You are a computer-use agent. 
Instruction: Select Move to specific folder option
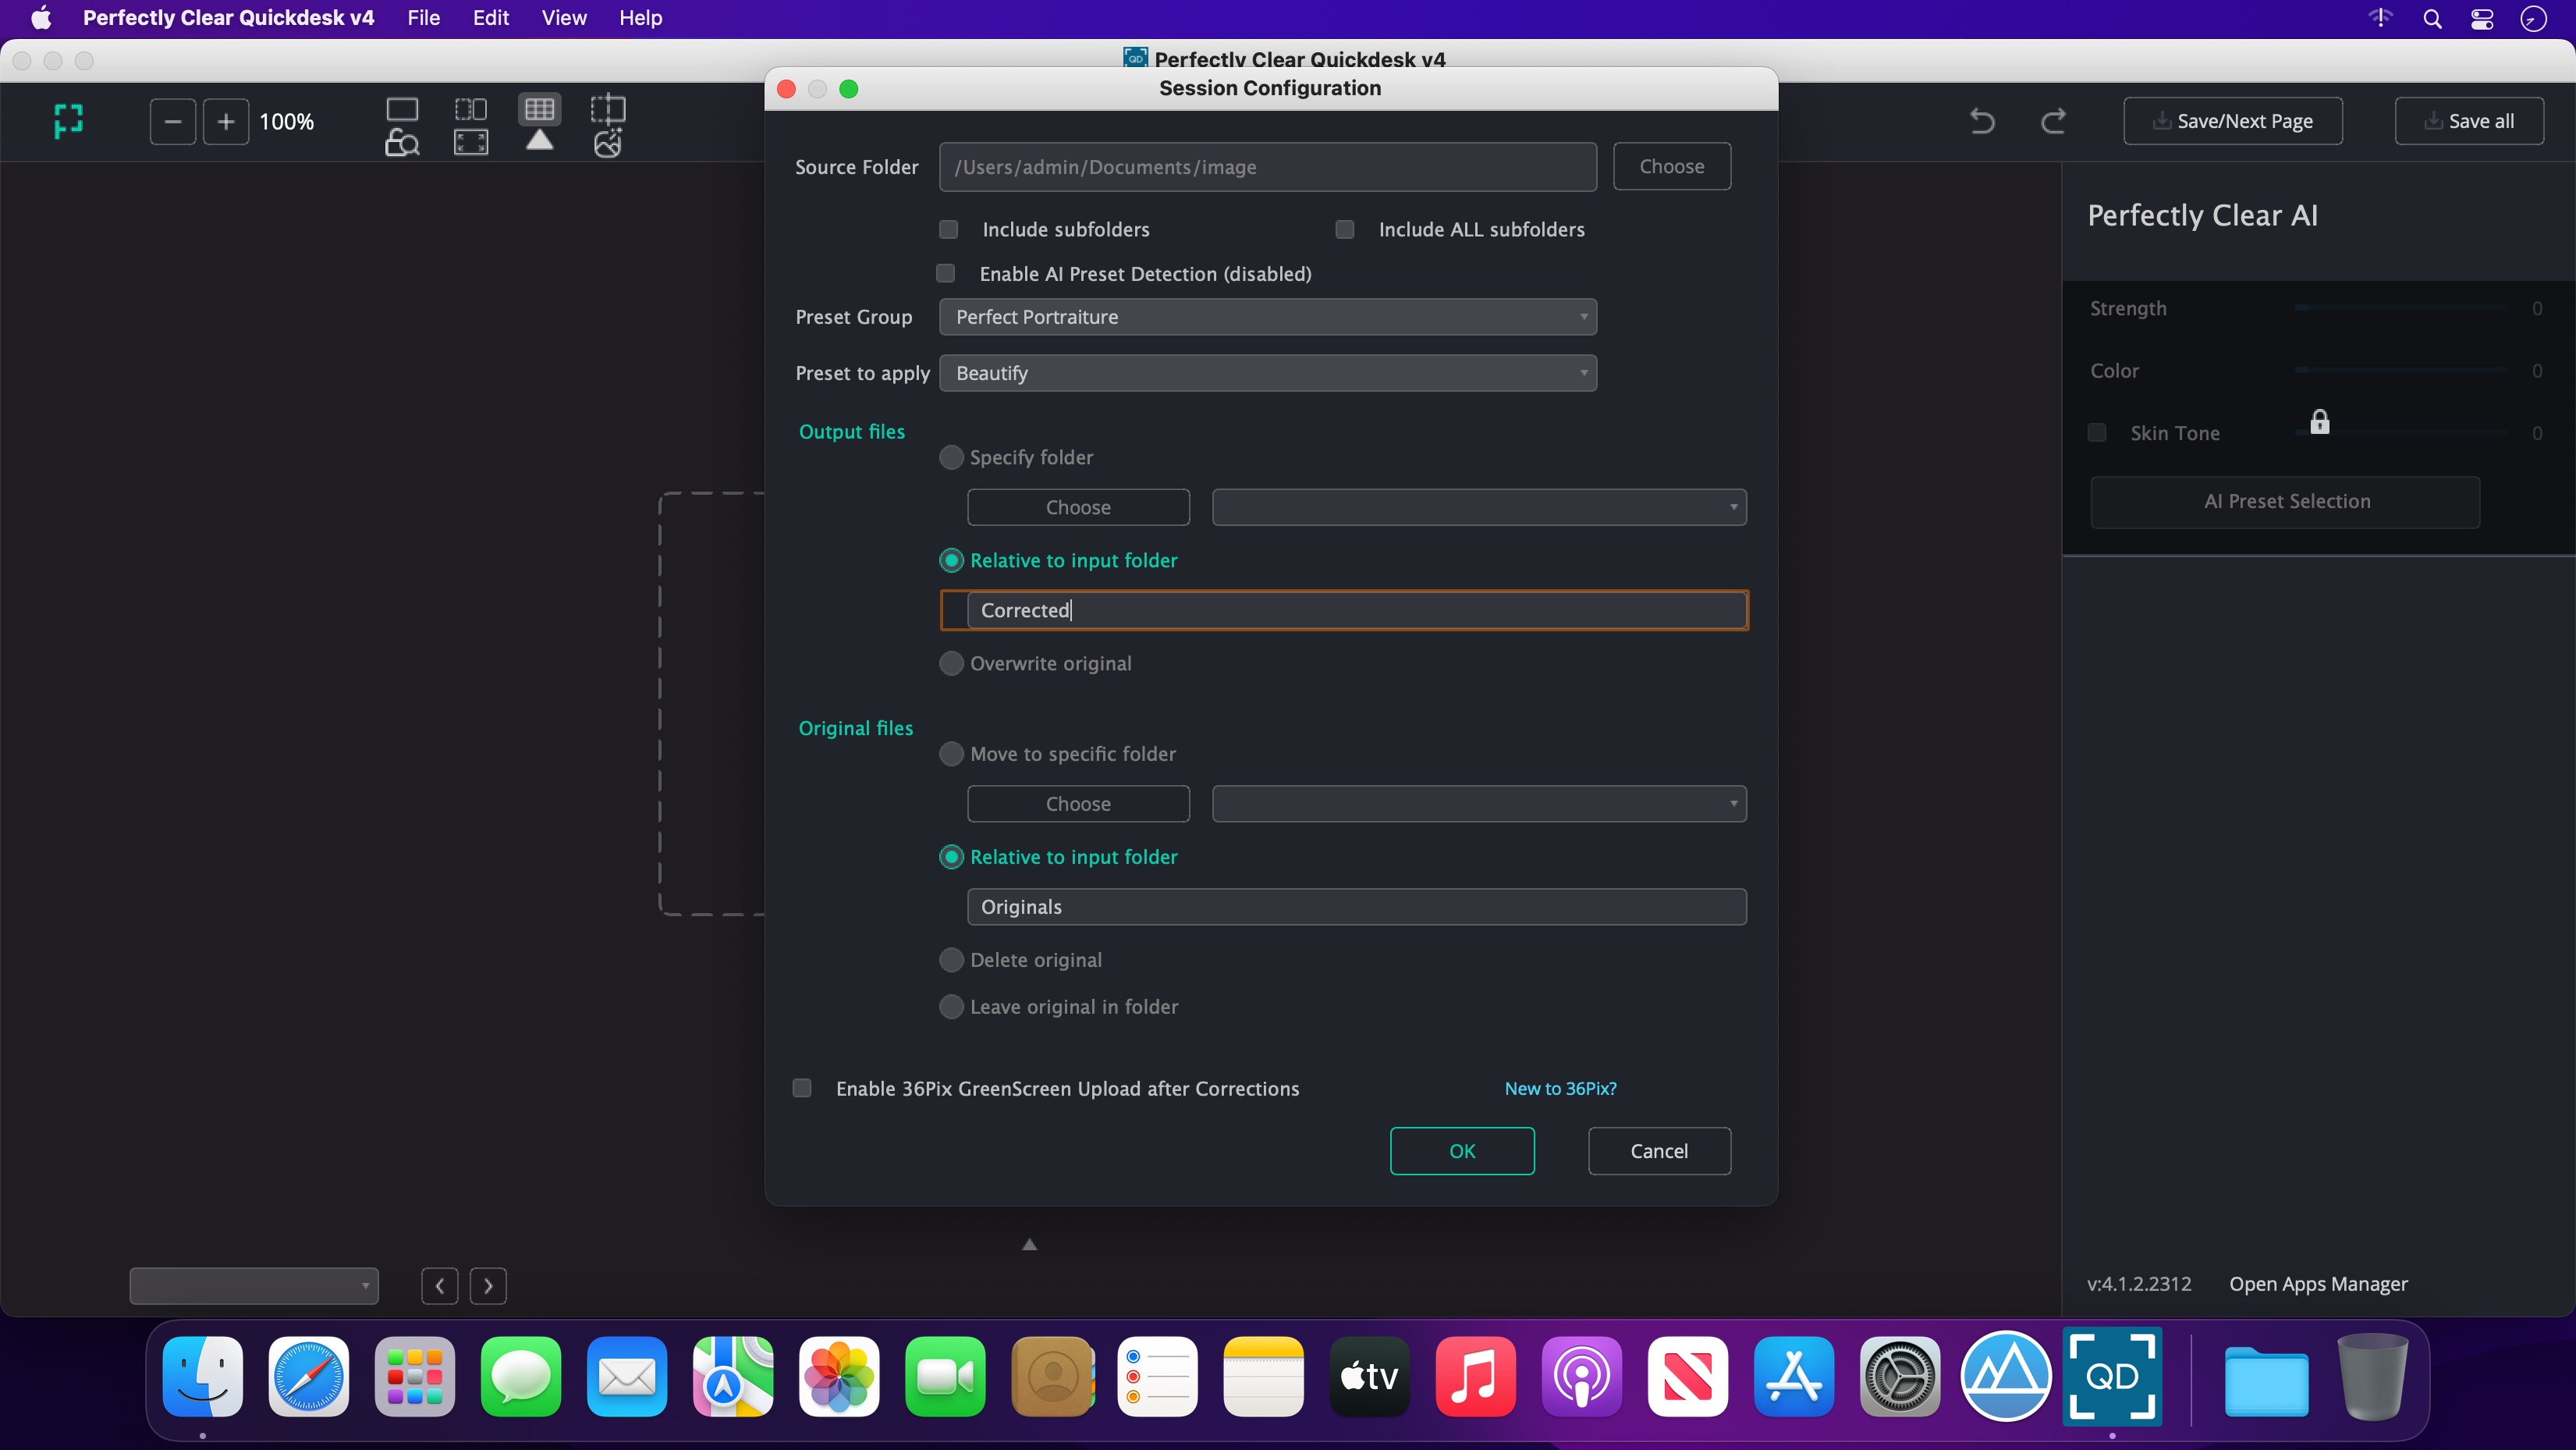coord(951,755)
